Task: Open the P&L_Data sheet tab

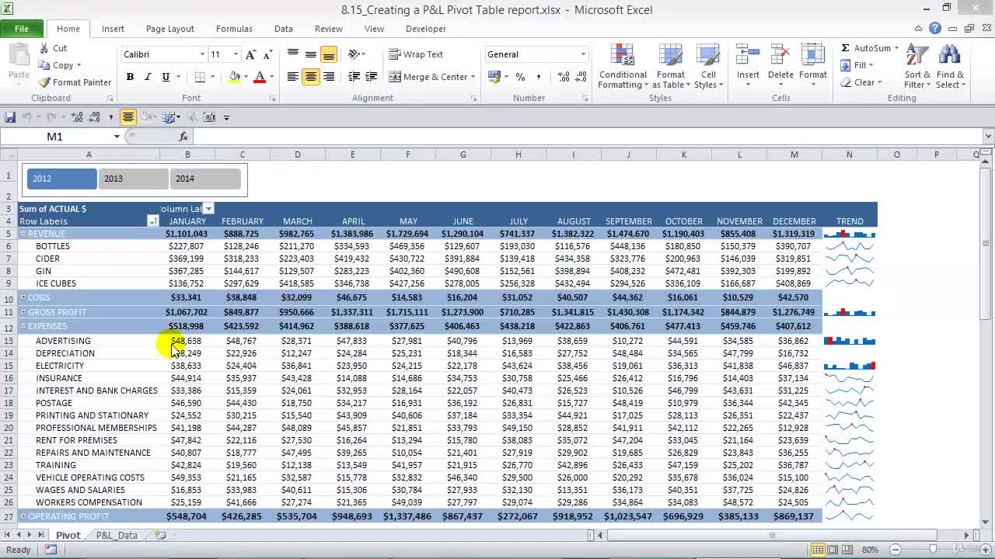Action: (x=117, y=535)
